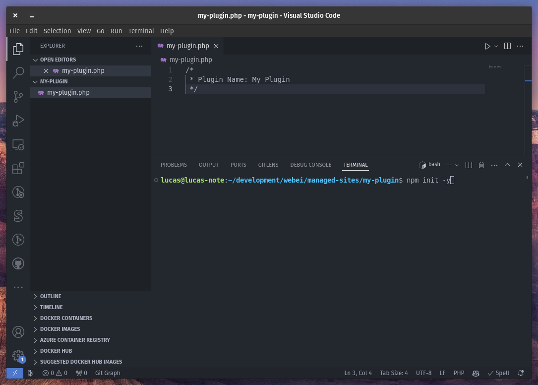Open the Go menu

click(x=101, y=31)
